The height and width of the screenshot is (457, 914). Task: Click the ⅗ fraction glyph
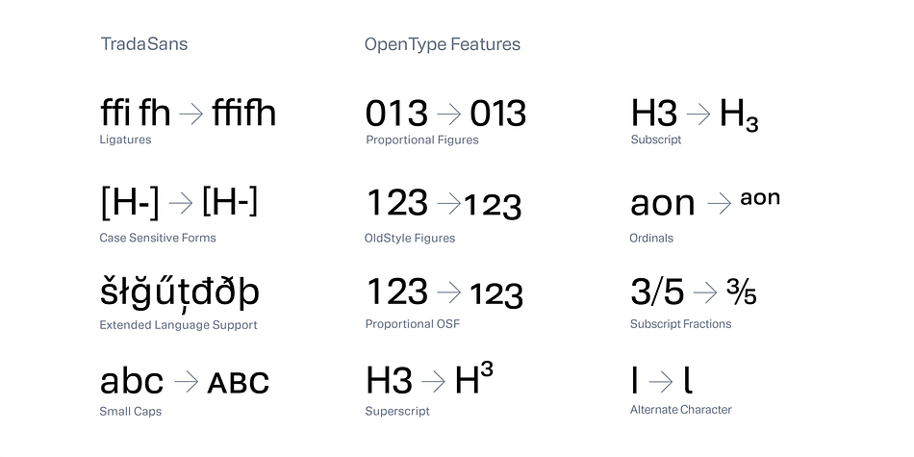click(x=742, y=292)
